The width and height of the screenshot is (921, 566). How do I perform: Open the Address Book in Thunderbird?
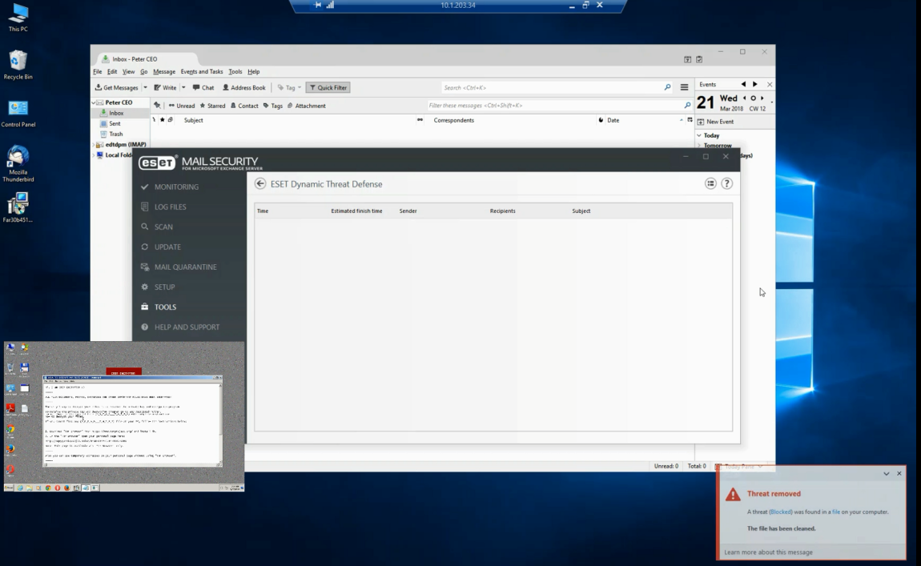pos(243,87)
